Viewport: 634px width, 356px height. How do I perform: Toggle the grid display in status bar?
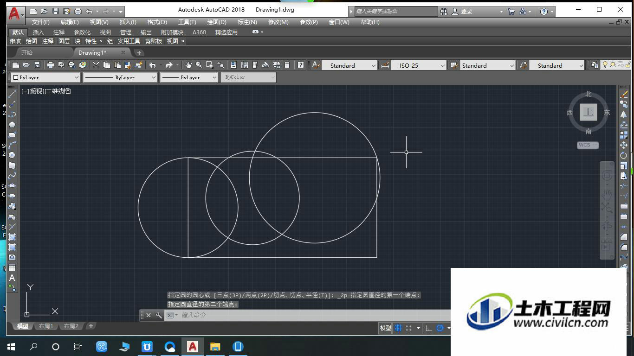click(x=398, y=328)
